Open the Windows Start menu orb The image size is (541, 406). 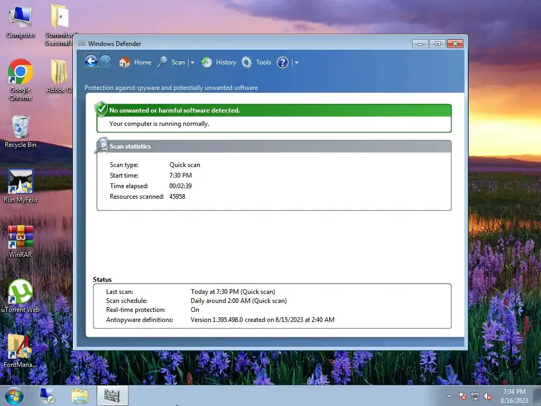pos(14,395)
